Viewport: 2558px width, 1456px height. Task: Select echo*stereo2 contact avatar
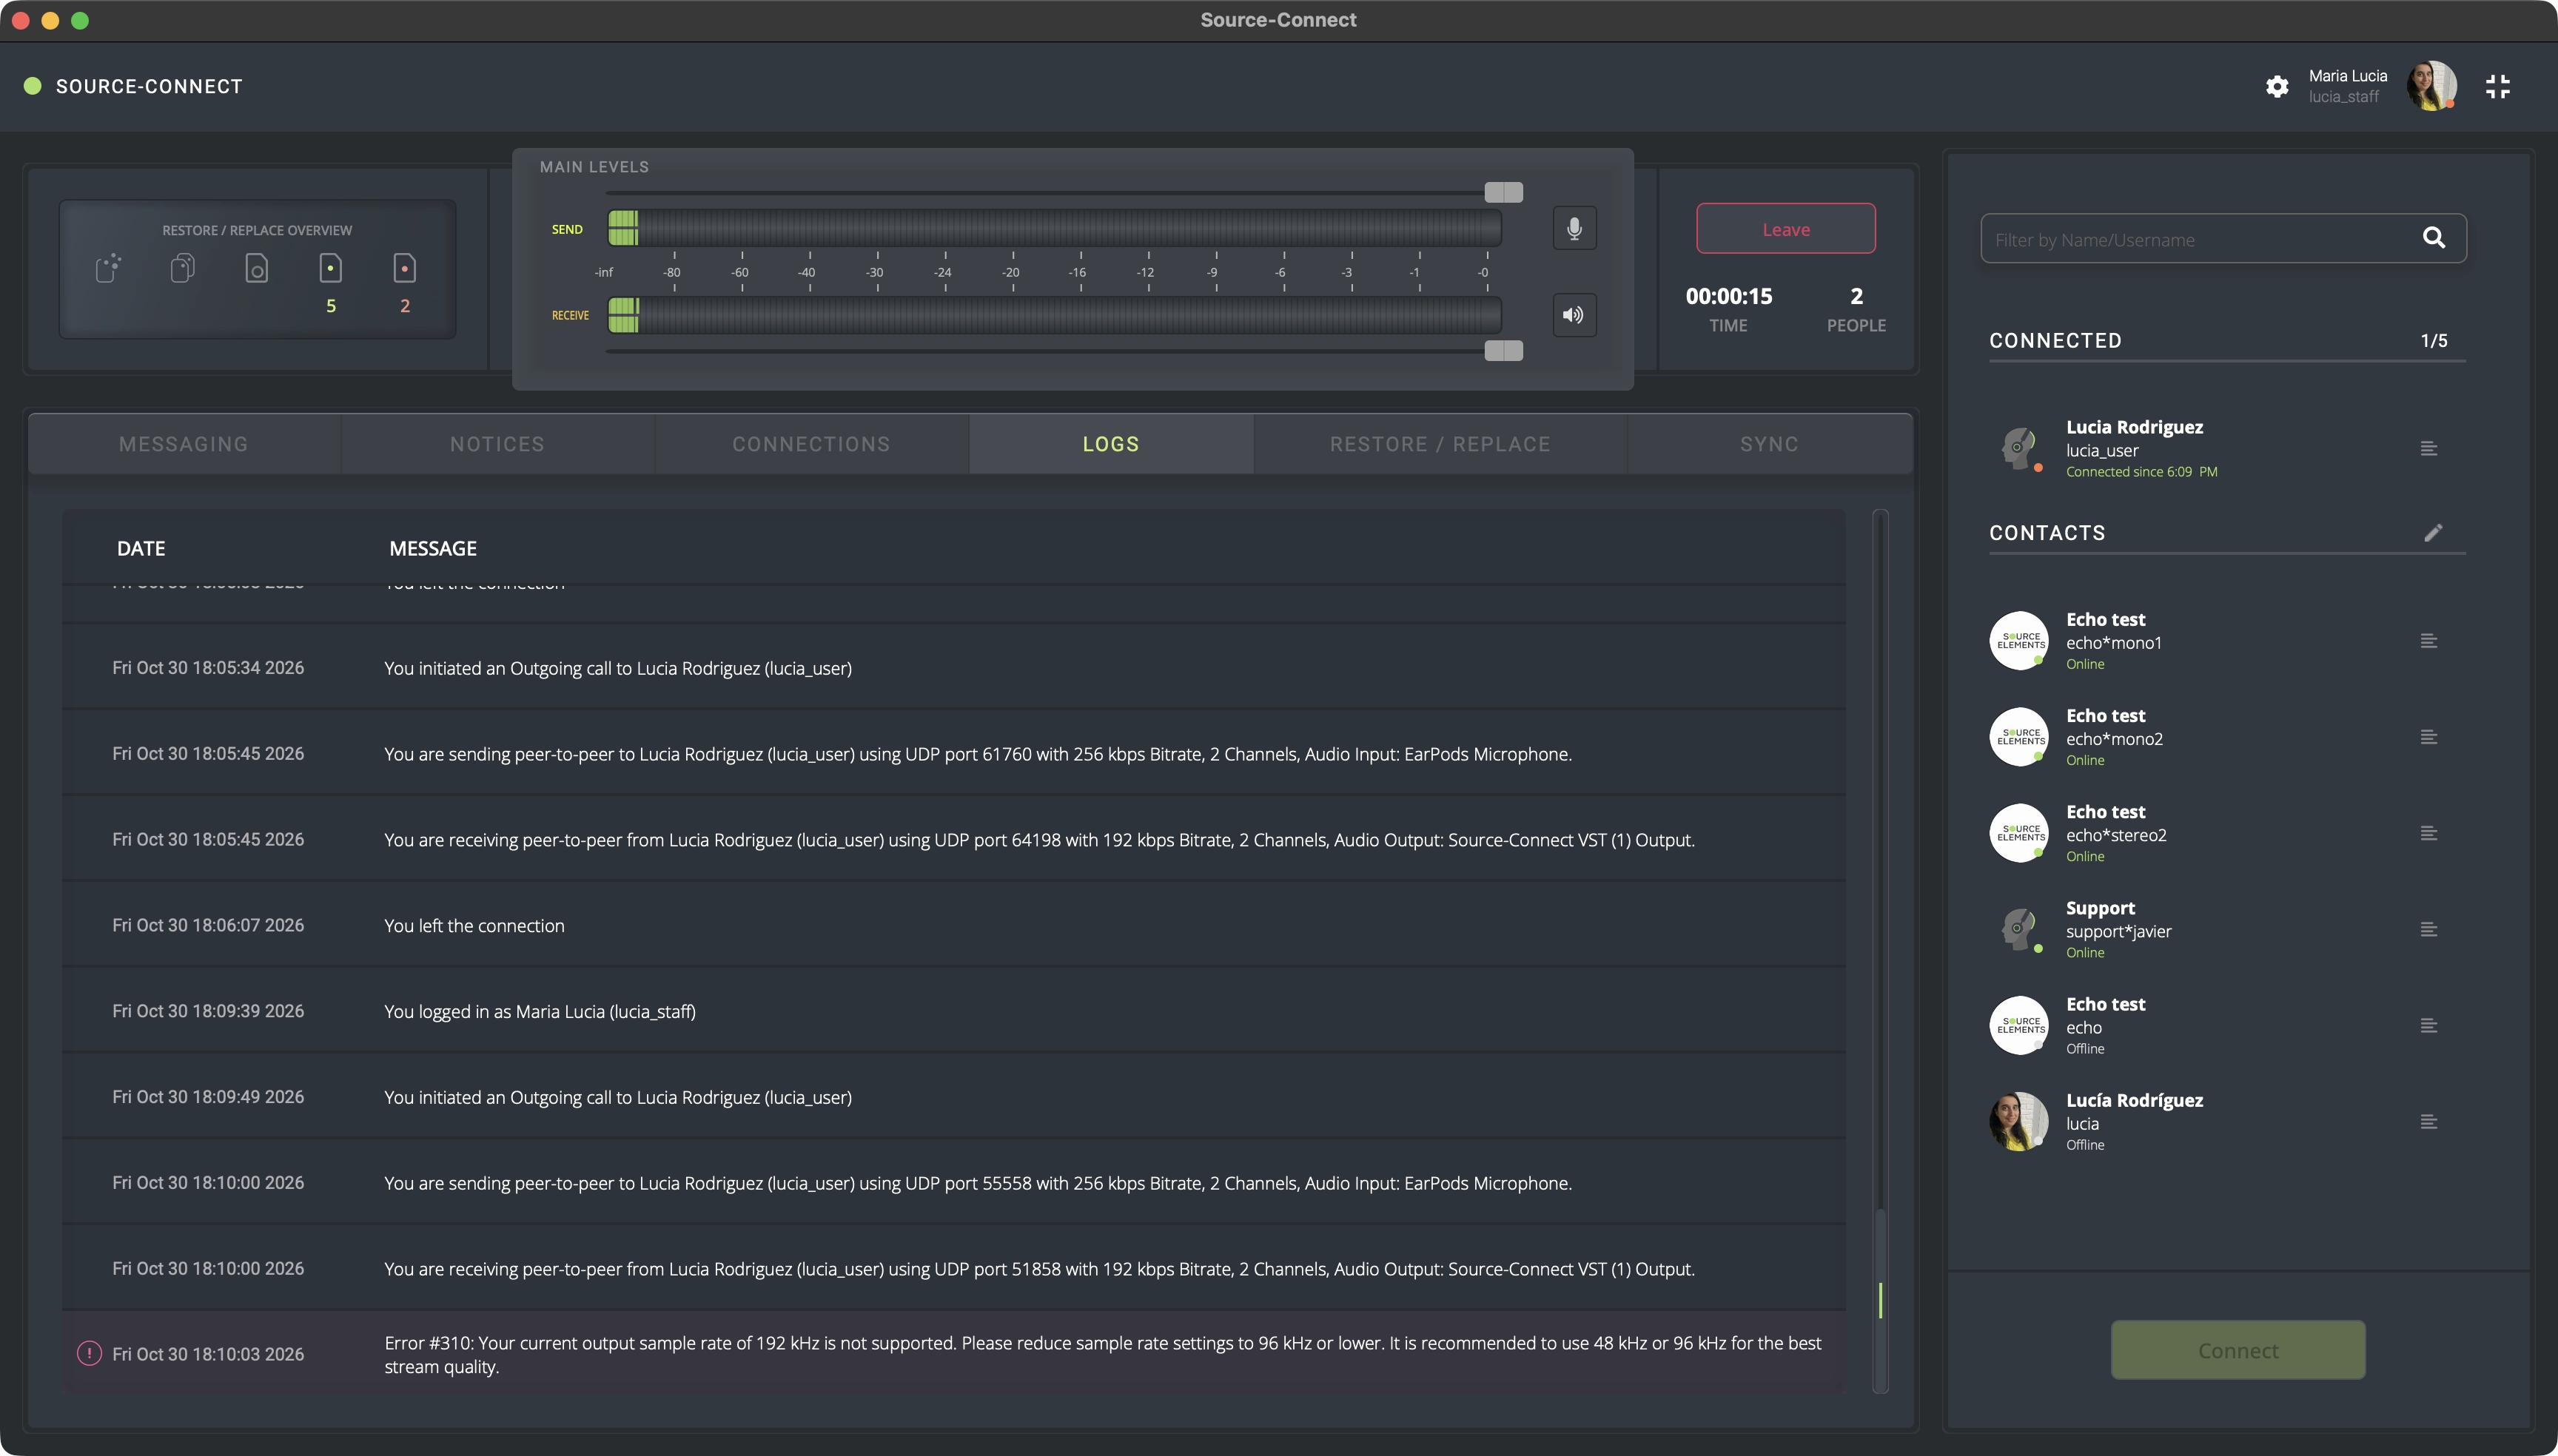point(2018,833)
